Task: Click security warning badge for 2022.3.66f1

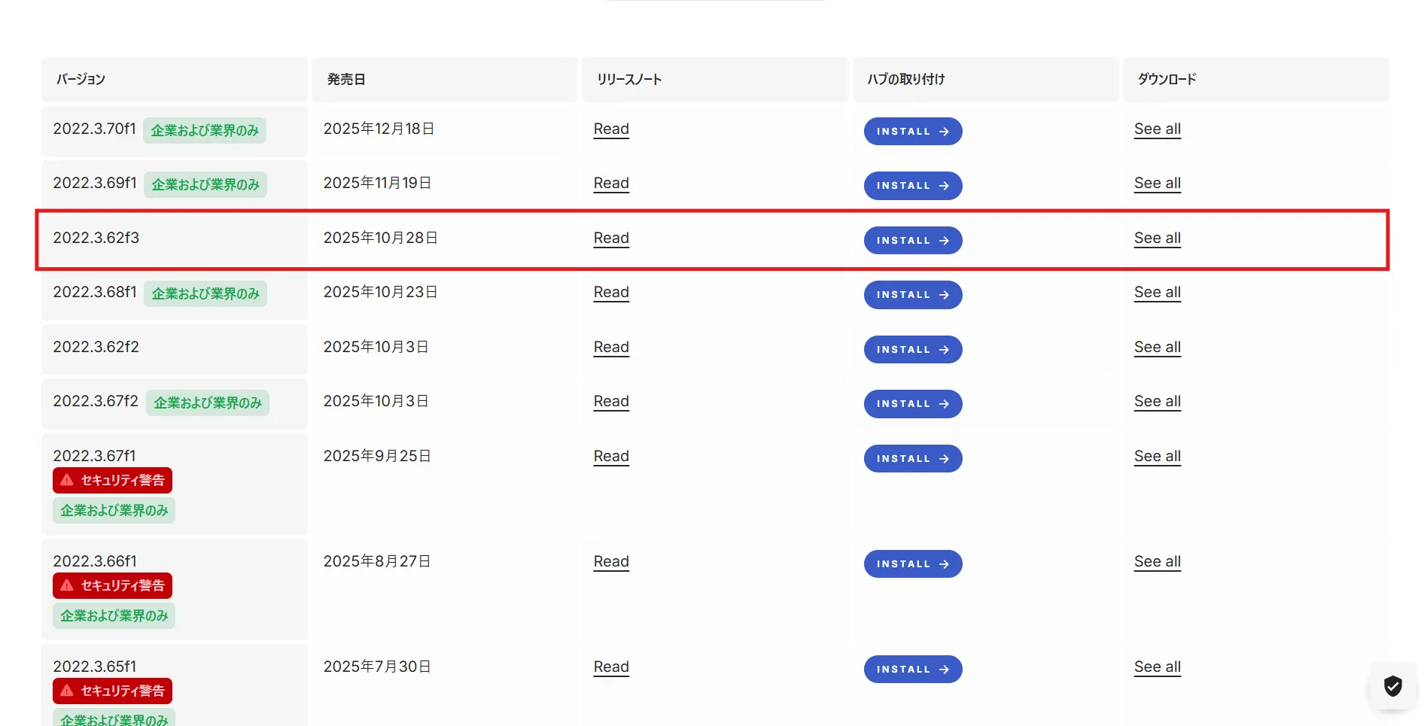Action: coord(112,585)
